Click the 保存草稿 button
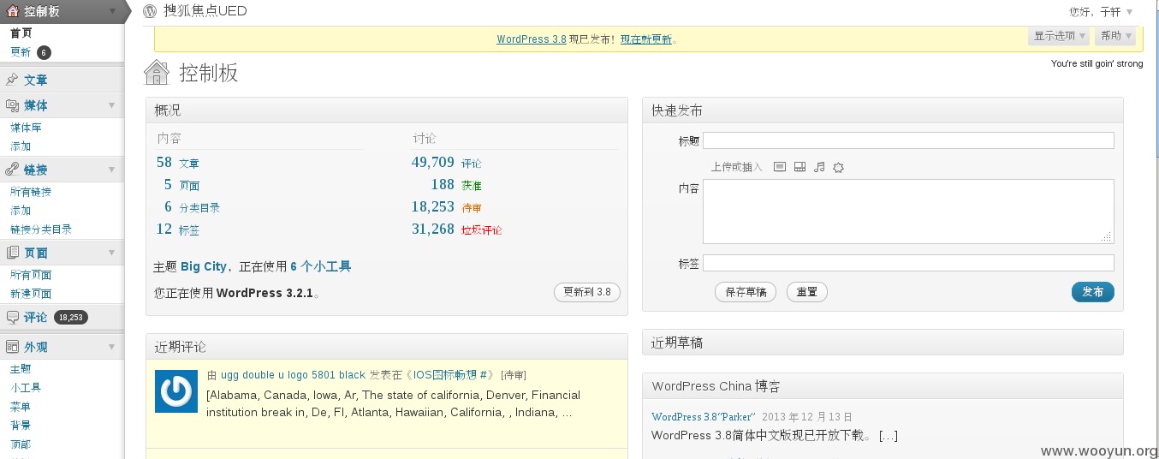The image size is (1159, 459). pyautogui.click(x=746, y=292)
